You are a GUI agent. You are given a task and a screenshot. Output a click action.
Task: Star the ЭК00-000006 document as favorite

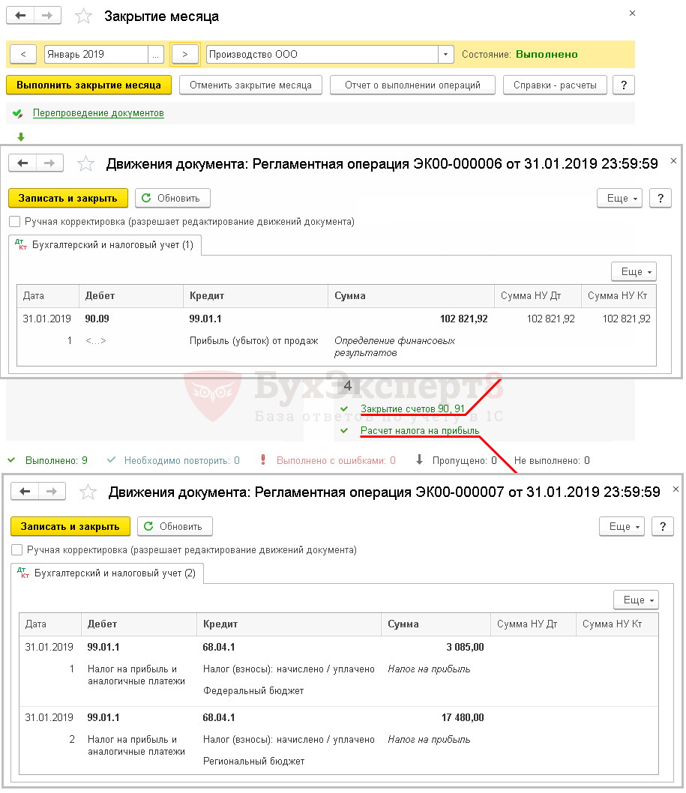click(87, 163)
